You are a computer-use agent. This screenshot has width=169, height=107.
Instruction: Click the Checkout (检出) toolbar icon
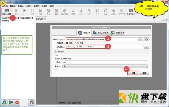(x=24, y=12)
